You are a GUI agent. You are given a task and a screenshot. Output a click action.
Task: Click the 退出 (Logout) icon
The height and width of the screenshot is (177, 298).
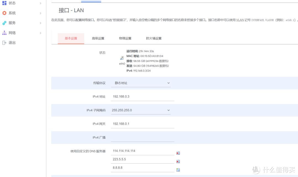coord(4,43)
